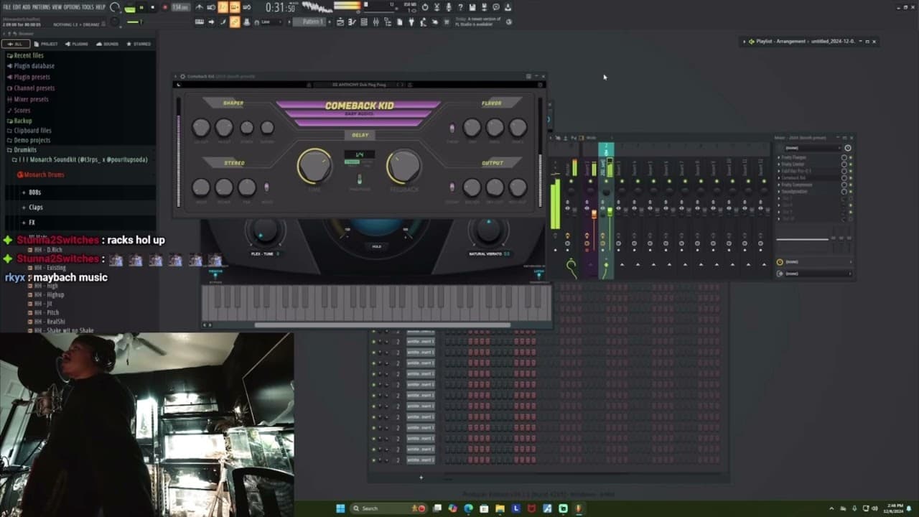Open the Mixer view from toolbar
Viewport: 919px width, 517px height.
tap(375, 22)
